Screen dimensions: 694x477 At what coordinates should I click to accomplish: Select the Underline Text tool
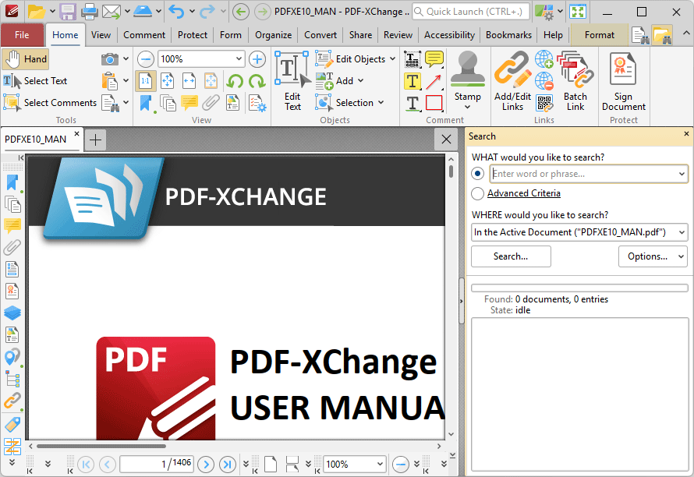click(412, 103)
